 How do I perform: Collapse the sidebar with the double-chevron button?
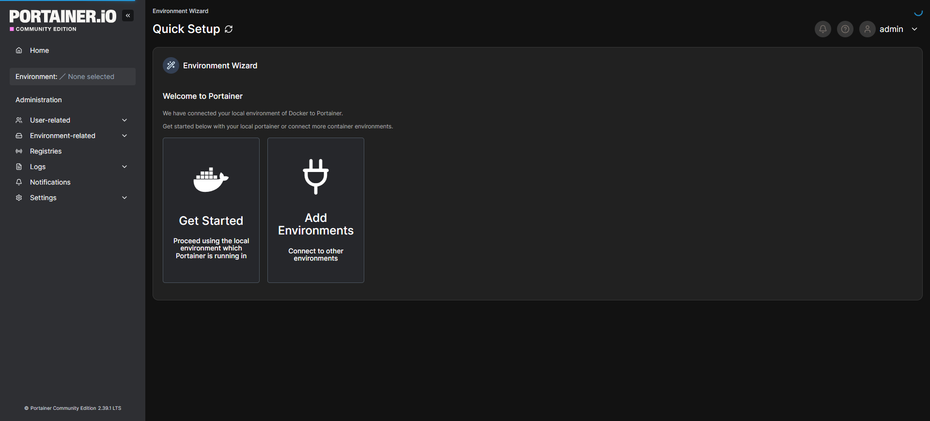pos(128,16)
